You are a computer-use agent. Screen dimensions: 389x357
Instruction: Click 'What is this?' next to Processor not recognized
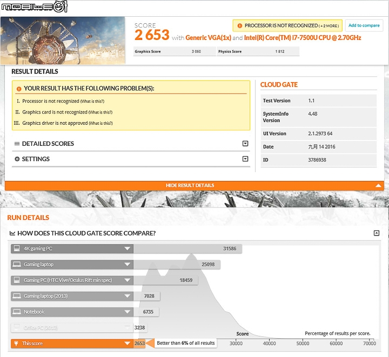92,101
